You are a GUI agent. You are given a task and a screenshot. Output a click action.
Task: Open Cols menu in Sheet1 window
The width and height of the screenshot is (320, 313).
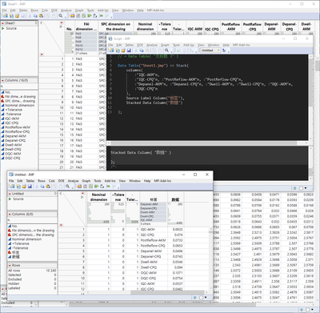(45, 10)
